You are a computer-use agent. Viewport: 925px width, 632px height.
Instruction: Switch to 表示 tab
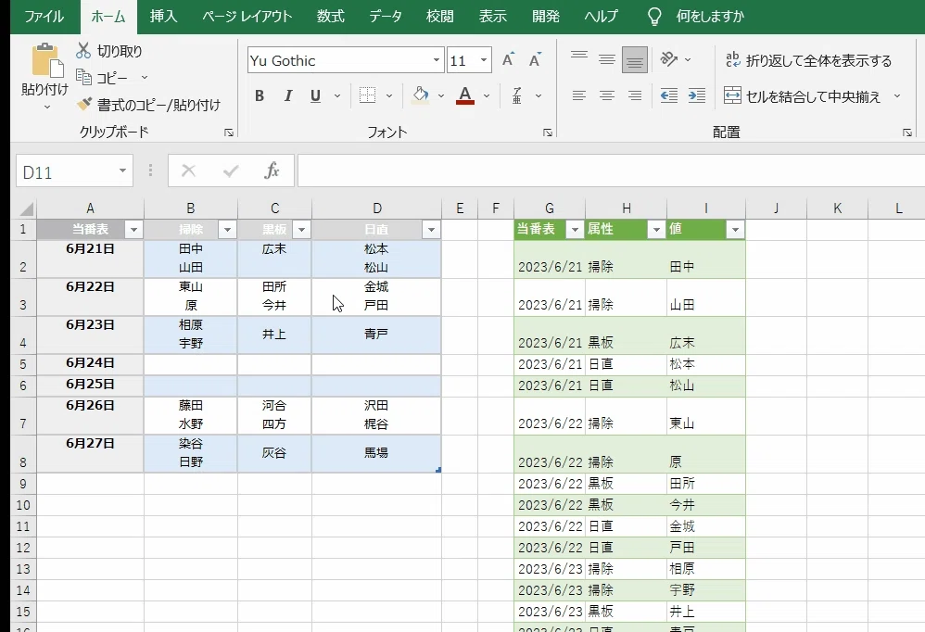coord(493,16)
